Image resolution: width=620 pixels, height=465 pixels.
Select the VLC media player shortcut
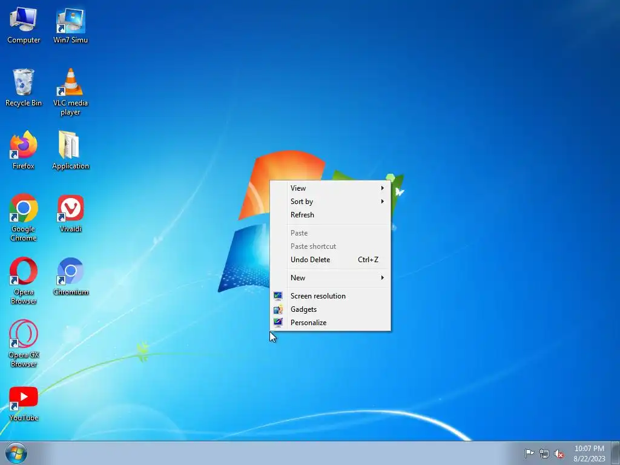(70, 92)
